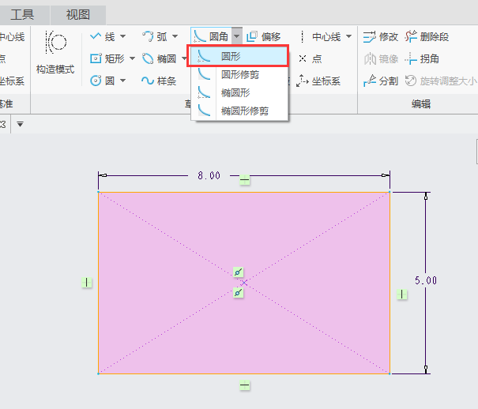Screen dimensions: 478x409
Task: Expand the 矩形 dropdown arrow
Action: click(x=132, y=58)
